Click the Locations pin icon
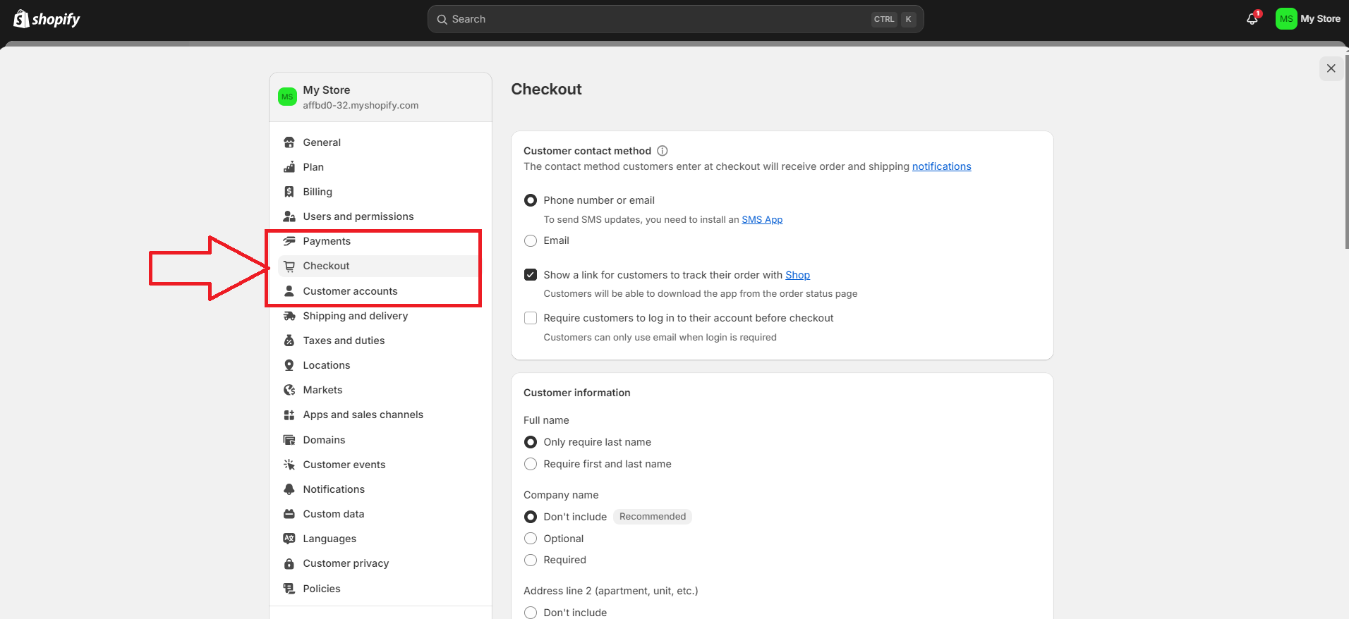 click(289, 365)
